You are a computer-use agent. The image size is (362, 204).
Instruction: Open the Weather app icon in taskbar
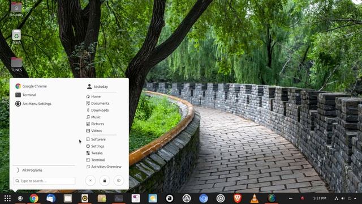pos(153,198)
